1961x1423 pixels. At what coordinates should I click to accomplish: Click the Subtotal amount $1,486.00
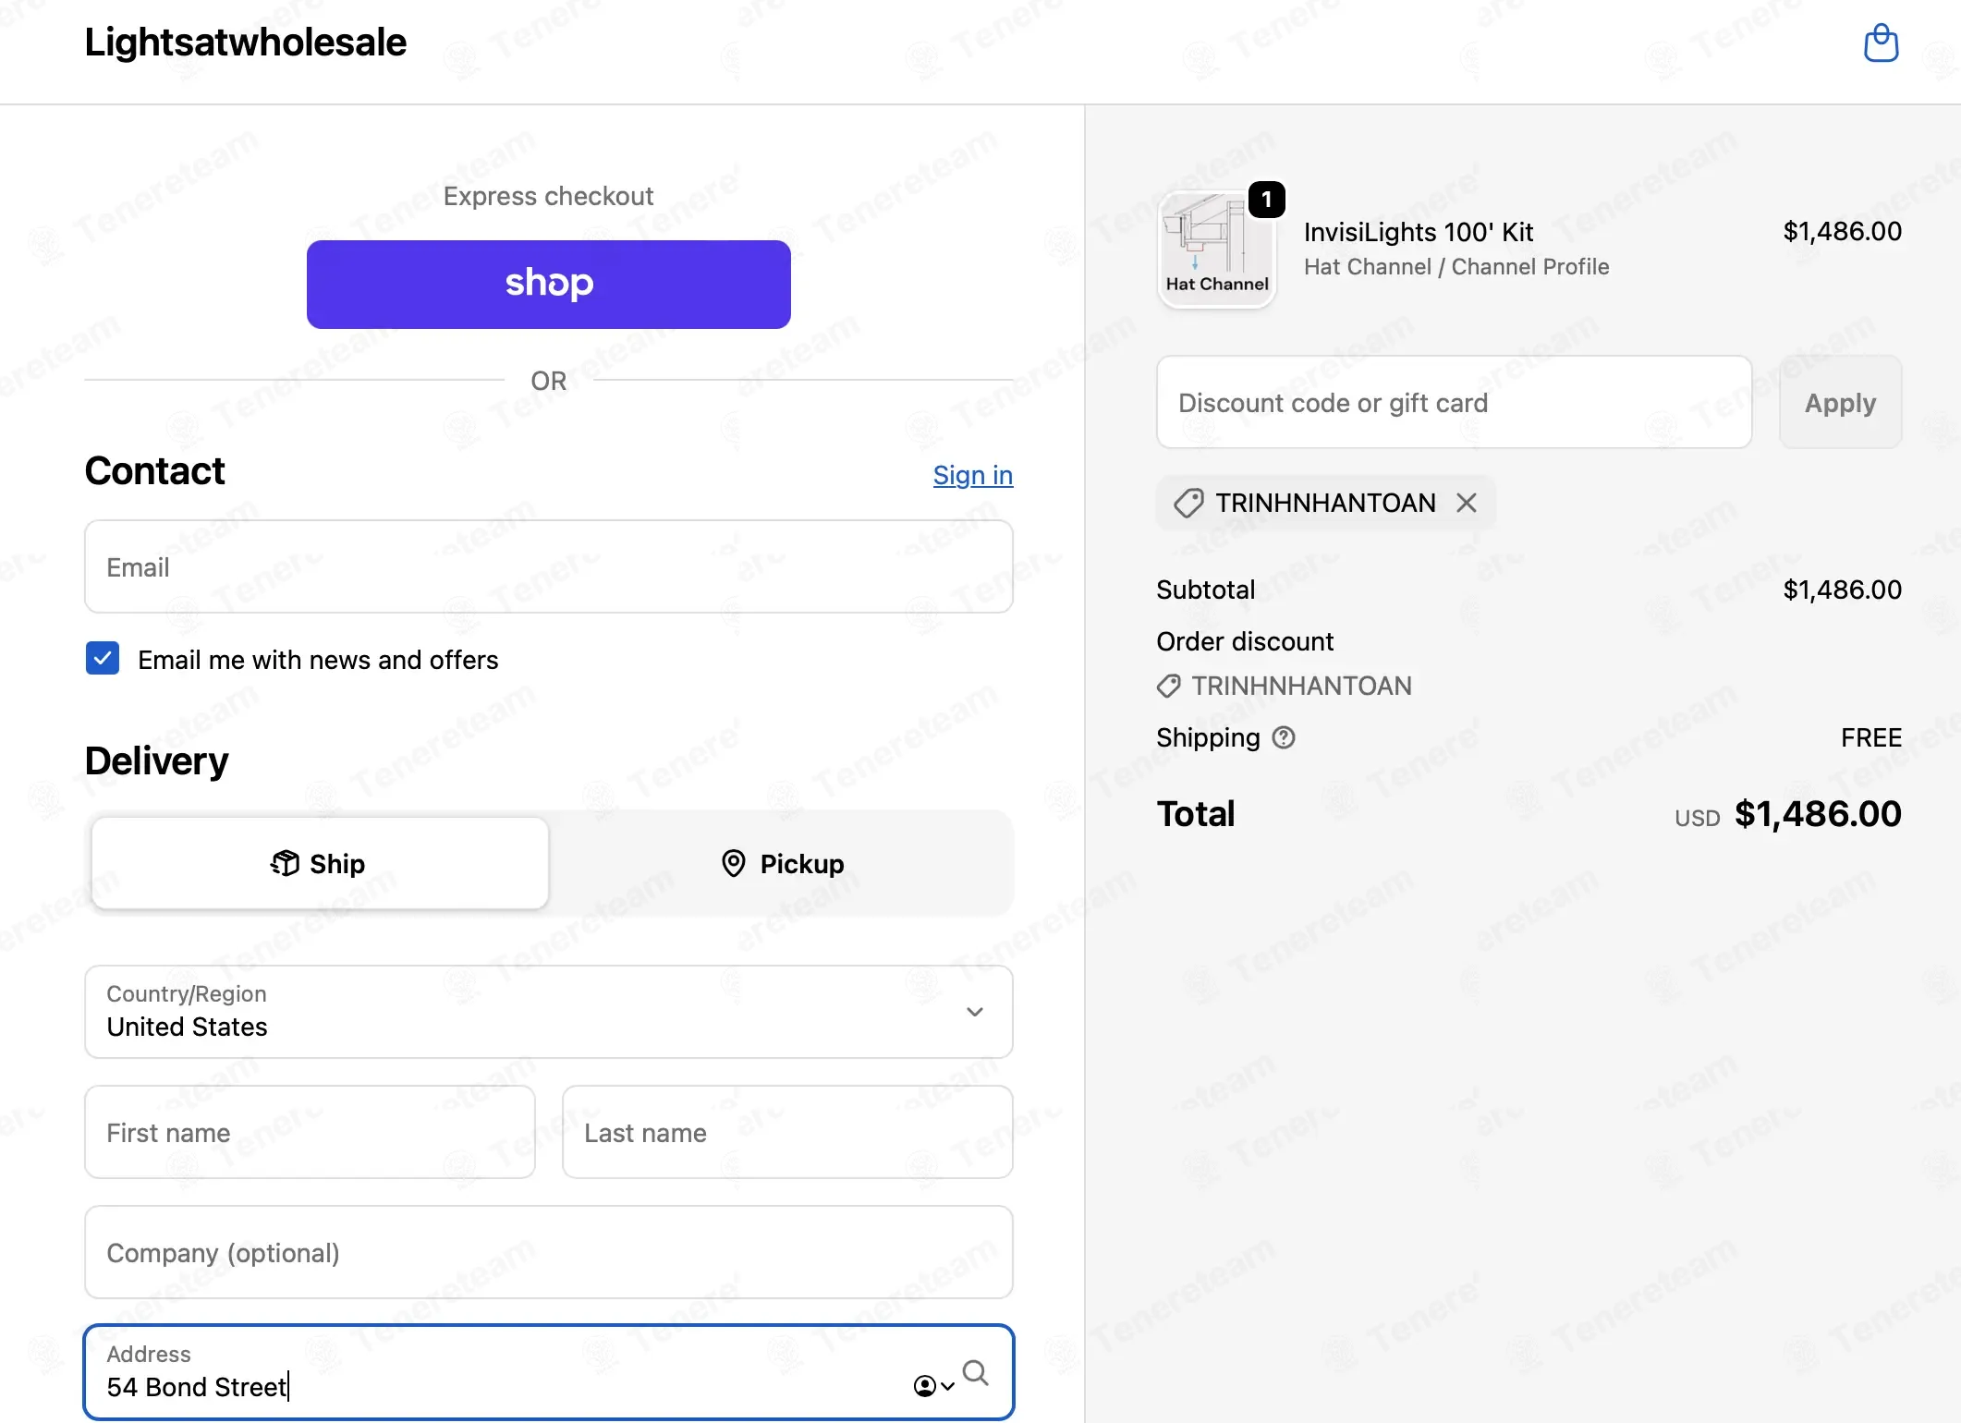1842,590
